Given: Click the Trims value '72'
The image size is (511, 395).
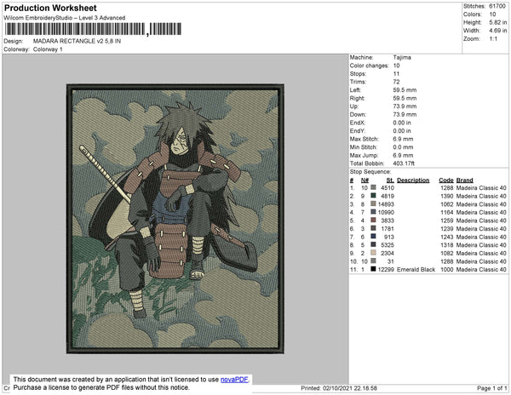Looking at the screenshot, I should tap(396, 82).
